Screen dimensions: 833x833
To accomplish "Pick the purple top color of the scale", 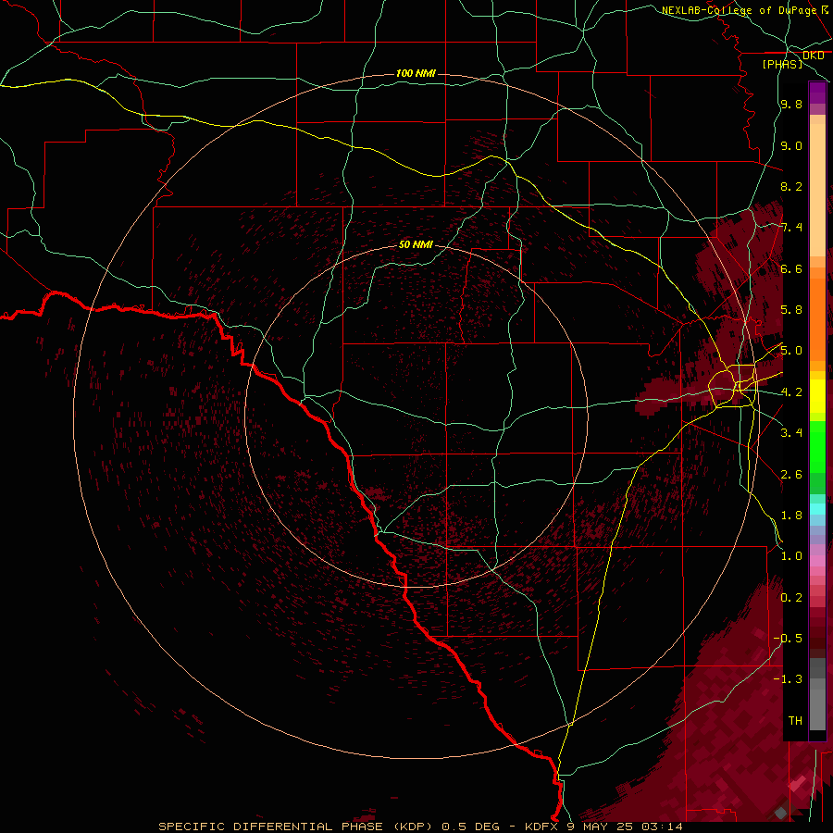I will 817,93.
